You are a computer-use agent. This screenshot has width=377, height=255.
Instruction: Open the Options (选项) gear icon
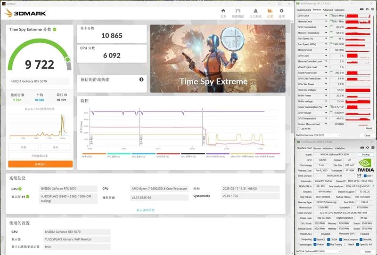pyautogui.click(x=281, y=11)
